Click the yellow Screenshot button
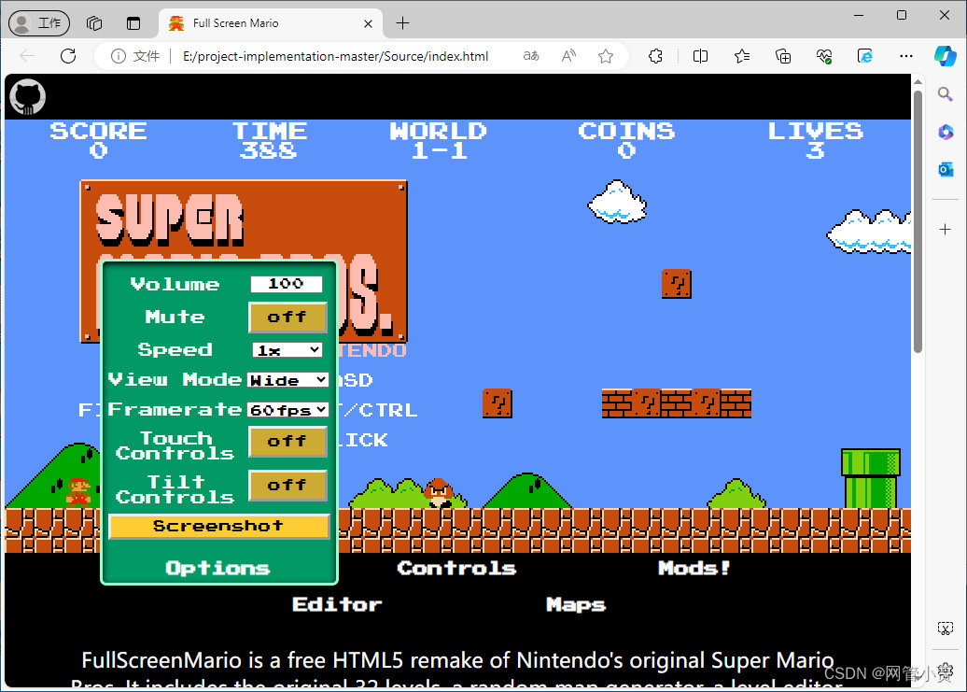 click(219, 526)
